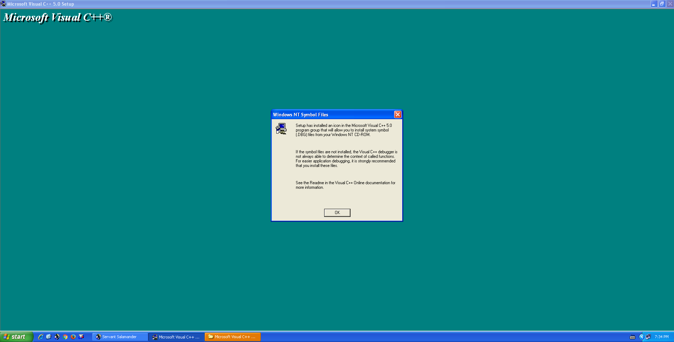The image size is (674, 342).
Task: Open Outlook Express from Quick Launch
Action: point(49,337)
